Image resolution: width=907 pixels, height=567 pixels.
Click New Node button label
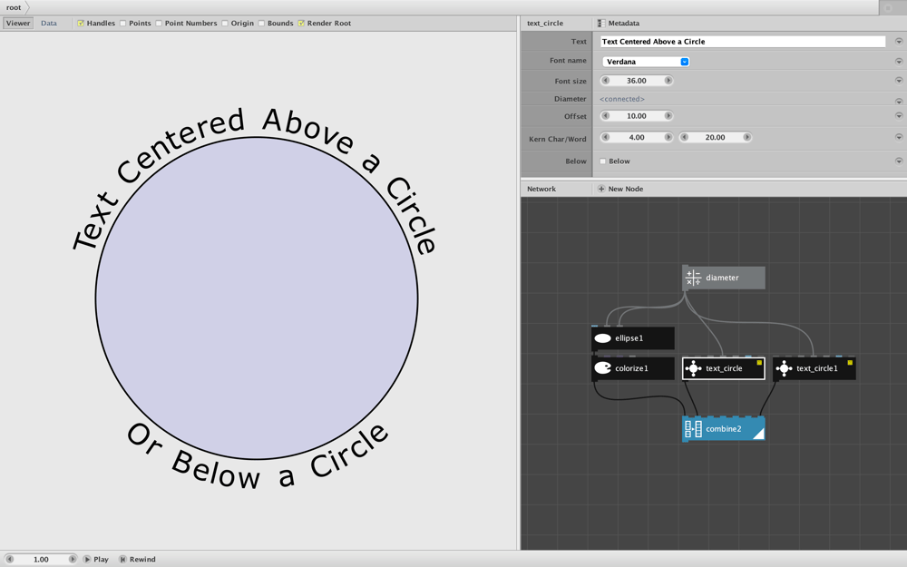[x=625, y=189]
